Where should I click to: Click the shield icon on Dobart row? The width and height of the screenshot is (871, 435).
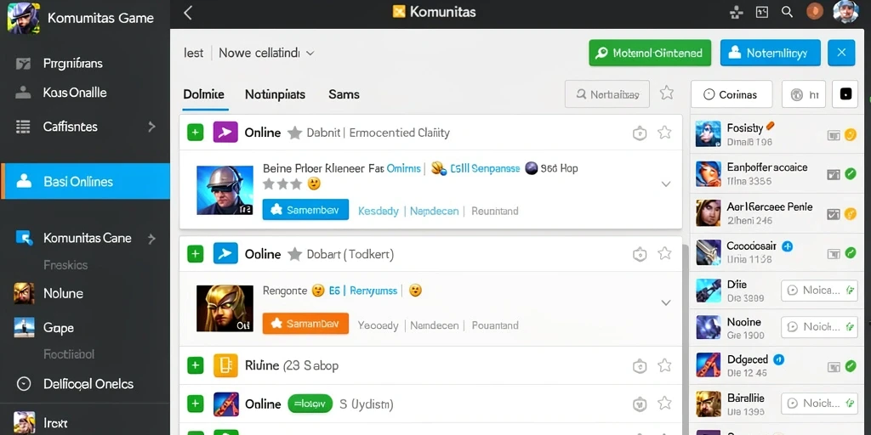[640, 254]
